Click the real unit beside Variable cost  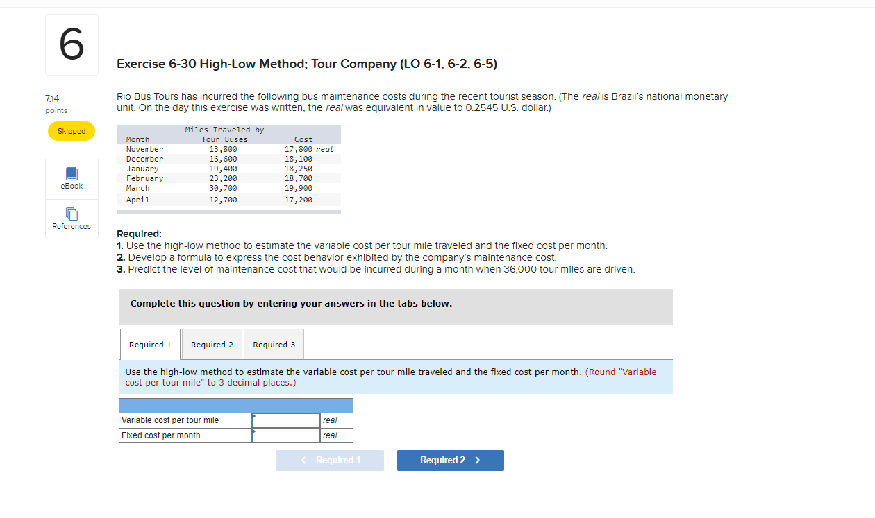click(330, 420)
